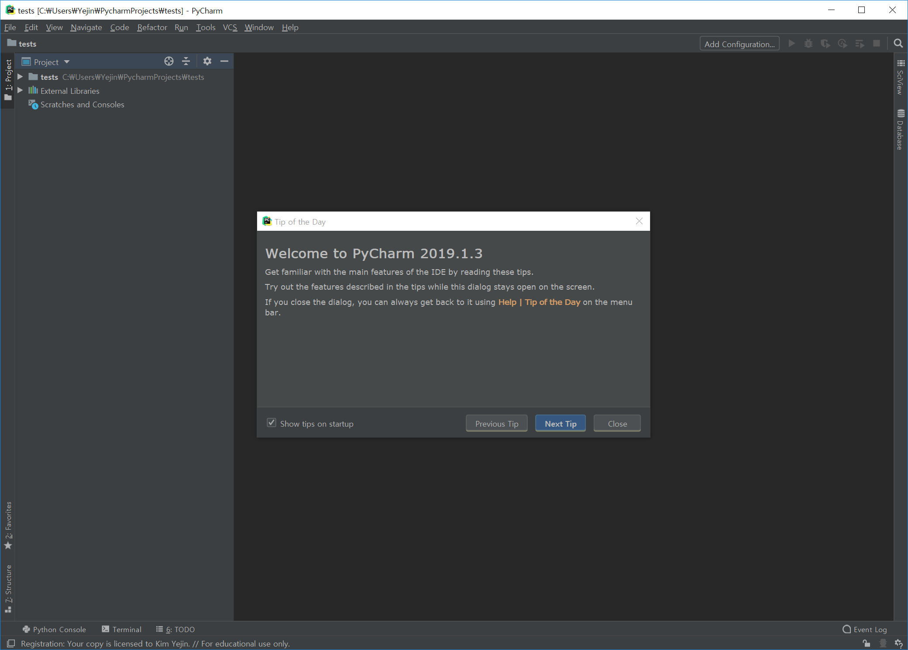
Task: Click the Next Tip button
Action: (x=561, y=424)
